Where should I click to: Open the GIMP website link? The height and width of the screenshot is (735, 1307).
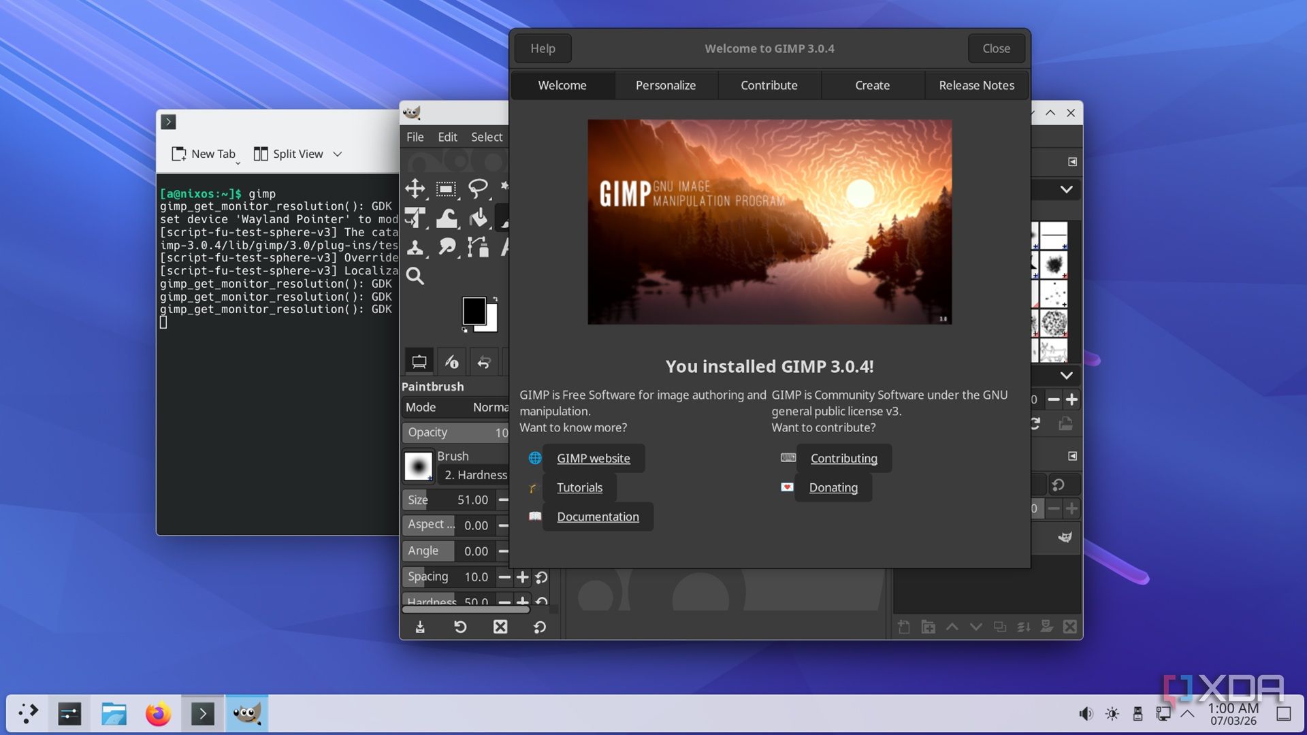point(593,458)
